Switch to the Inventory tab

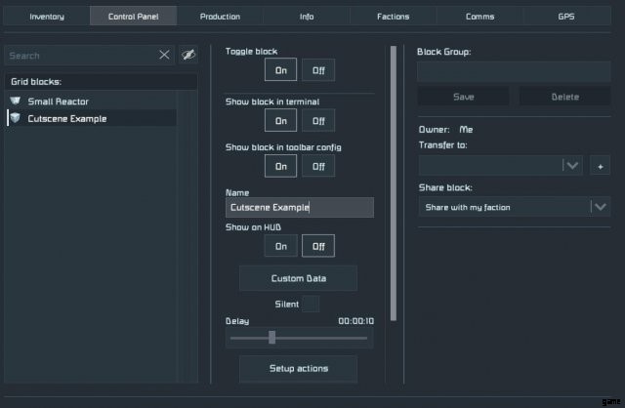tap(47, 17)
